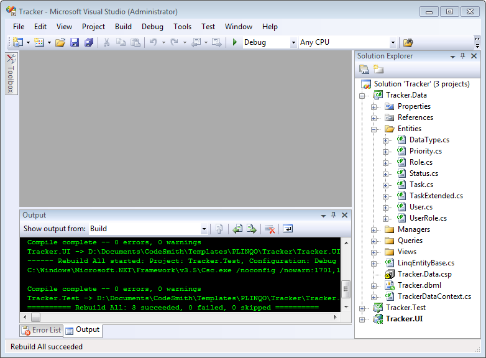Select TrackerDataContext.cs file

click(434, 296)
